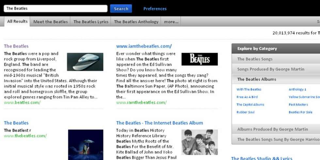The height and width of the screenshot is (160, 320).
Task: Open the Preferences link
Action: [155, 9]
